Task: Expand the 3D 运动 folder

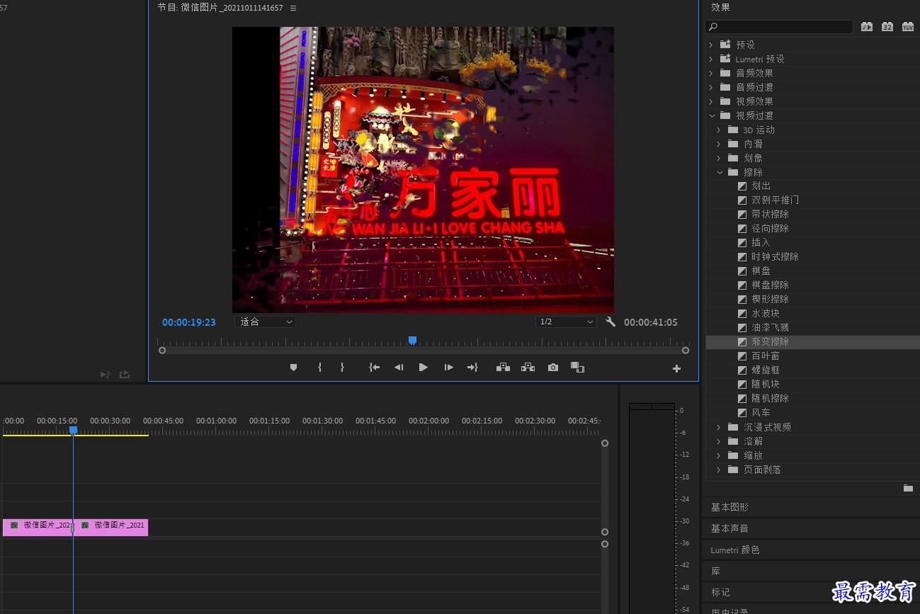Action: pyautogui.click(x=719, y=130)
